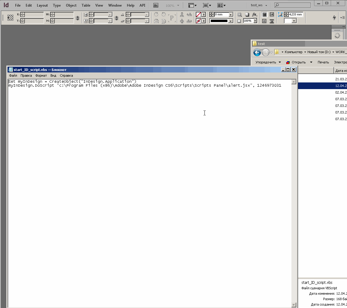347x308 pixels.
Task: Select jump object text wrap
Action: 272,21
